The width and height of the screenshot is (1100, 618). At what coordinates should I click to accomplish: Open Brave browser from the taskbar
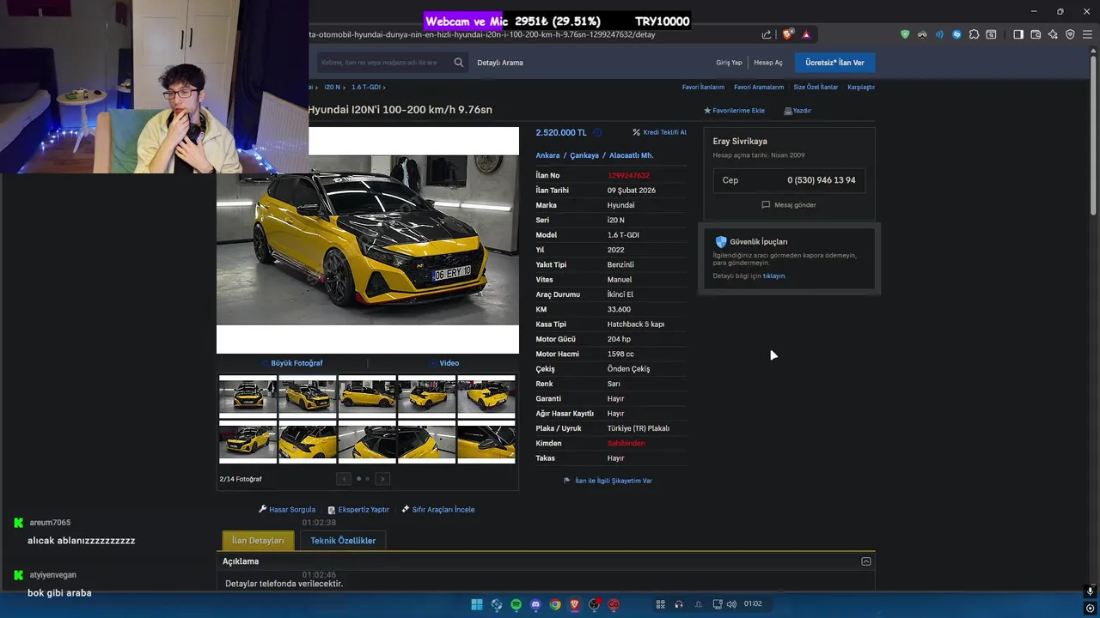(x=575, y=604)
